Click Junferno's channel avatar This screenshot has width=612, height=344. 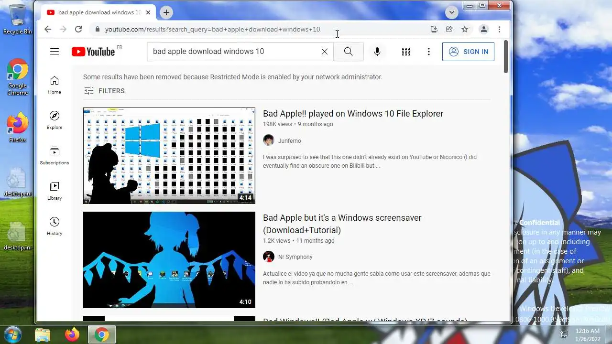(269, 140)
